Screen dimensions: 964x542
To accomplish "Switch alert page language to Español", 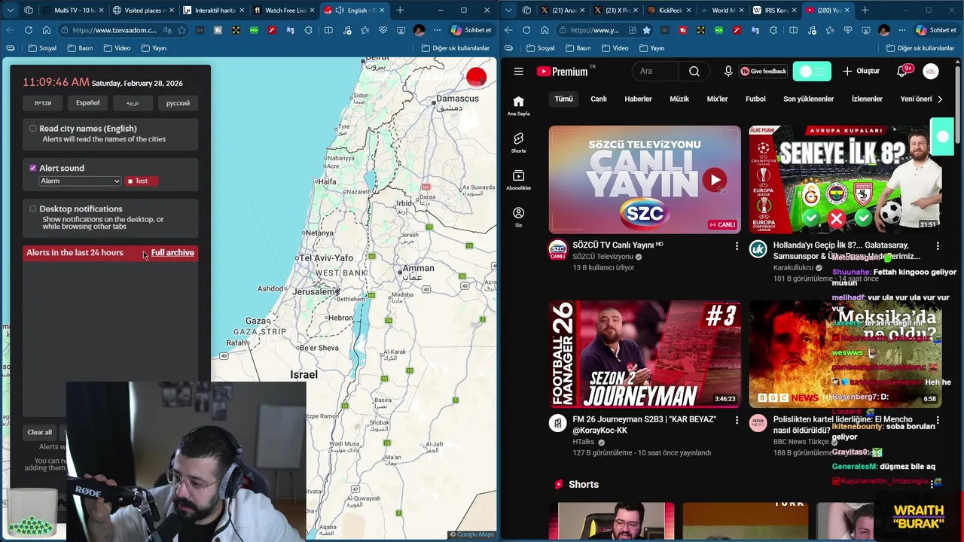I will (x=87, y=103).
